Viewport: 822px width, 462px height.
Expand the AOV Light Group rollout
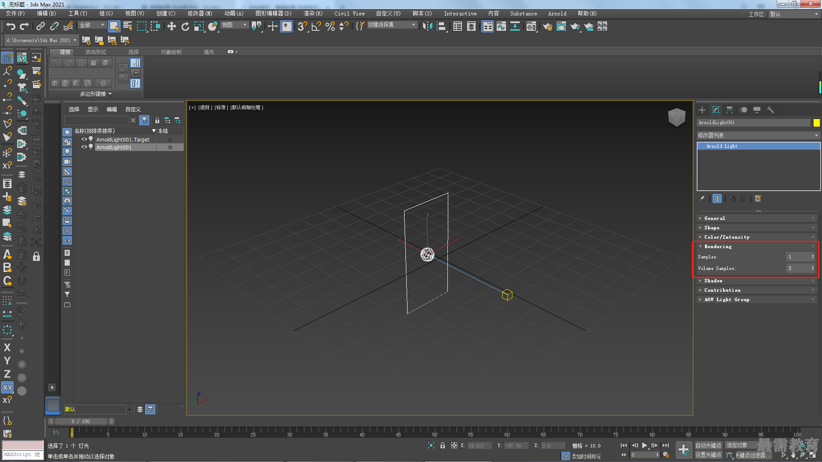tap(757, 299)
